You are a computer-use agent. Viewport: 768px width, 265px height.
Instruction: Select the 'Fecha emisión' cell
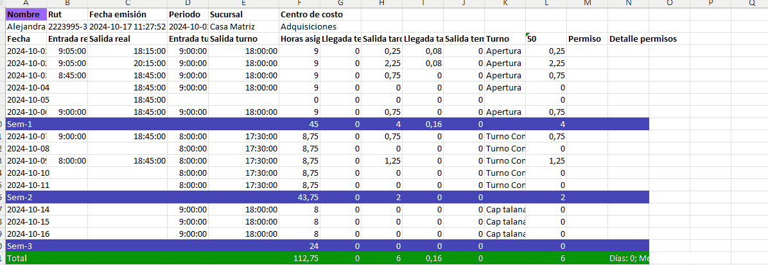point(127,14)
